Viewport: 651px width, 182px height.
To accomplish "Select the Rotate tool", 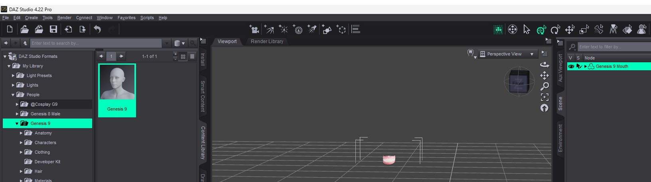I will pyautogui.click(x=555, y=30).
